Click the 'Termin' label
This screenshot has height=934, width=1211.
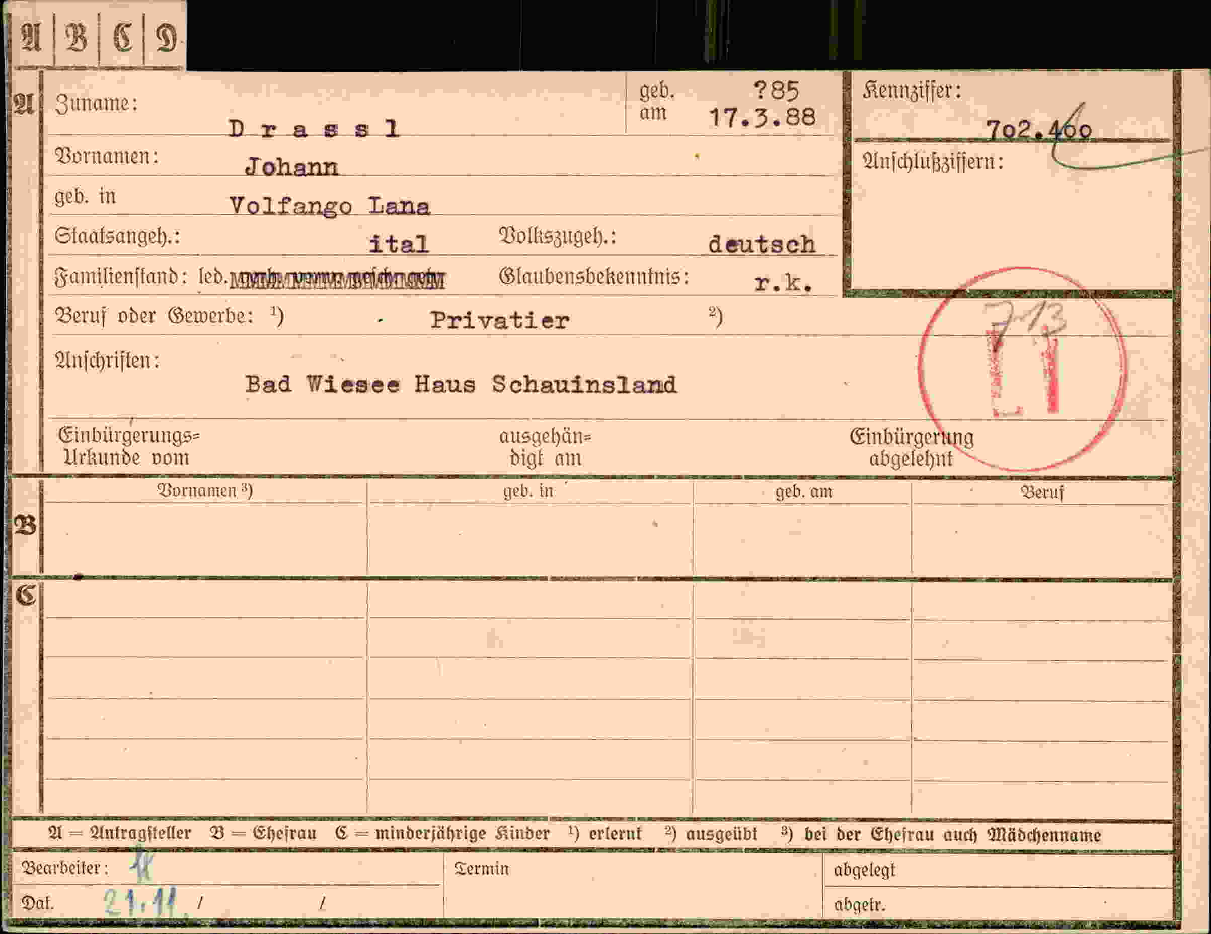pos(481,869)
